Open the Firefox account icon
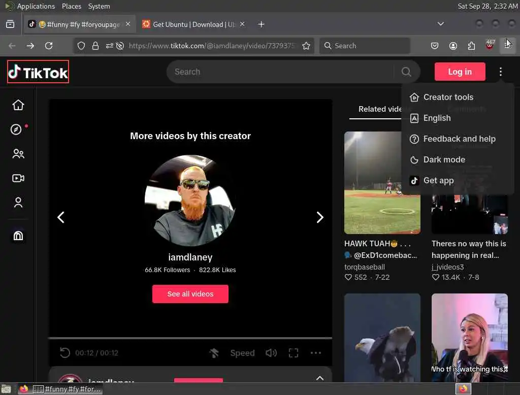This screenshot has height=395, width=520. point(453,46)
